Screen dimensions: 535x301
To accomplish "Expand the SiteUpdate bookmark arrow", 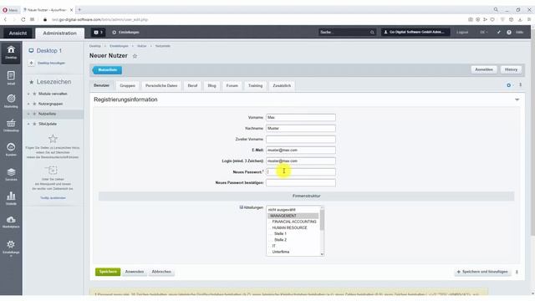I will pyautogui.click(x=28, y=124).
